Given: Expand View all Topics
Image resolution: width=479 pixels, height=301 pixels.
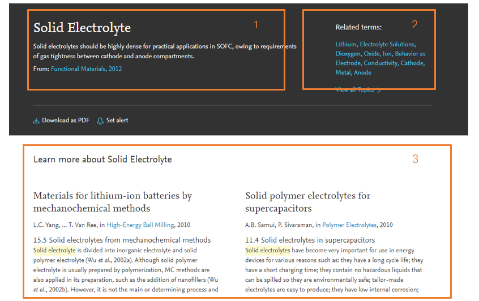Looking at the screenshot, I should pyautogui.click(x=358, y=90).
